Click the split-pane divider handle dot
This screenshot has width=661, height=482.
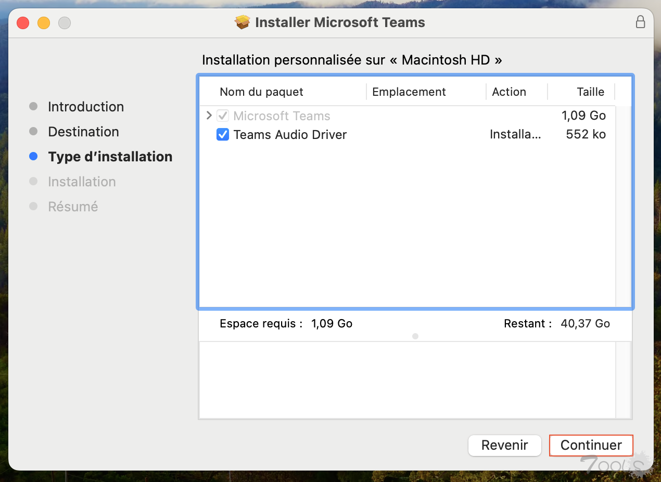click(x=415, y=336)
